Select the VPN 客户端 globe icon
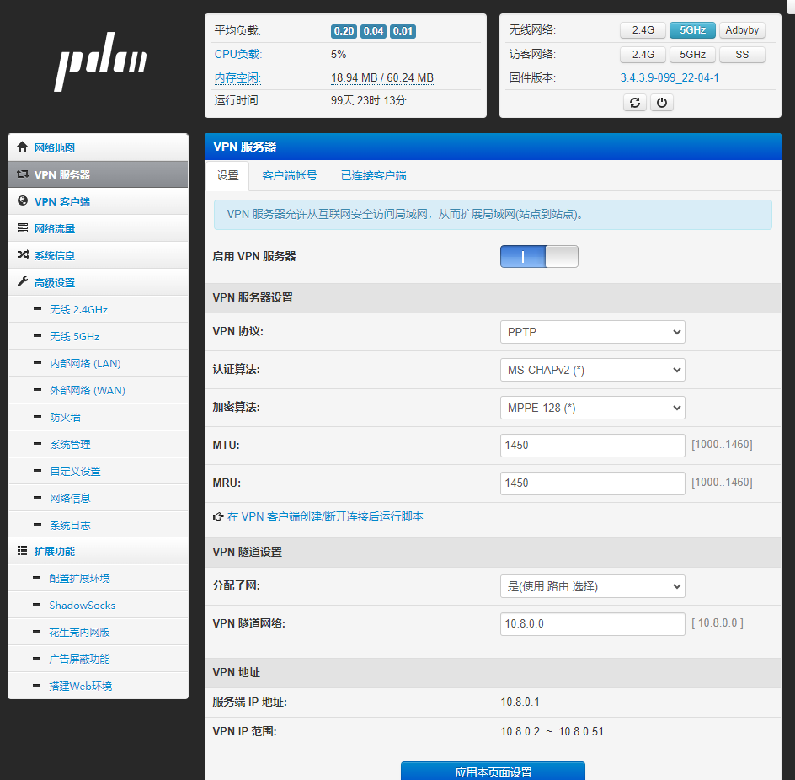Viewport: 795px width, 780px height. click(23, 201)
